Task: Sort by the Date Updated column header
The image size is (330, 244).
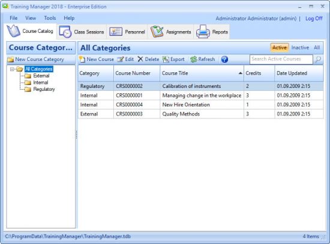Action: pyautogui.click(x=299, y=73)
